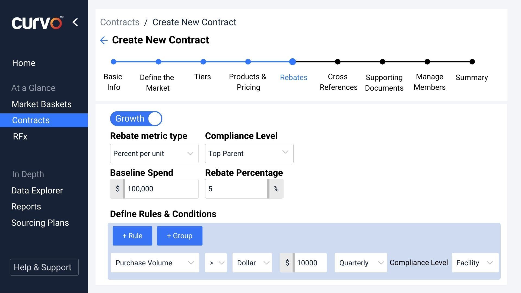
Task: Change Compliance Level from Top Parent
Action: pos(249,154)
